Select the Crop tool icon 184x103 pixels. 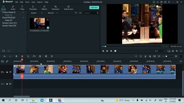click(28, 56)
